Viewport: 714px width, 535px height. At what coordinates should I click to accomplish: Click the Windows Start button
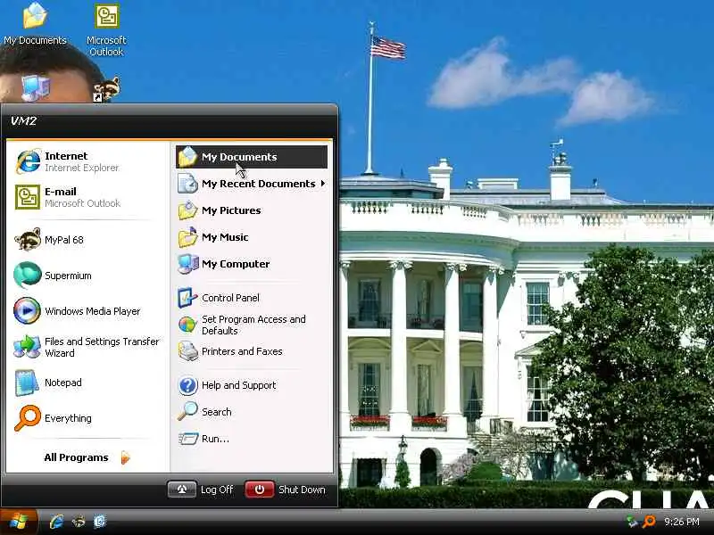(x=18, y=522)
